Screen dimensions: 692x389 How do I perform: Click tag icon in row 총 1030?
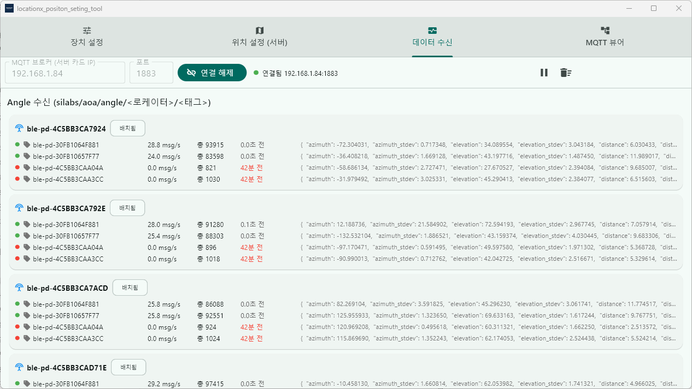tap(27, 179)
